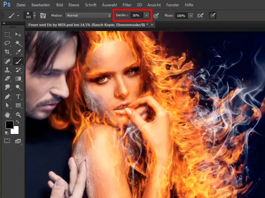Select the Eraser tool
Screen dimensions: 265x198
click(7, 79)
